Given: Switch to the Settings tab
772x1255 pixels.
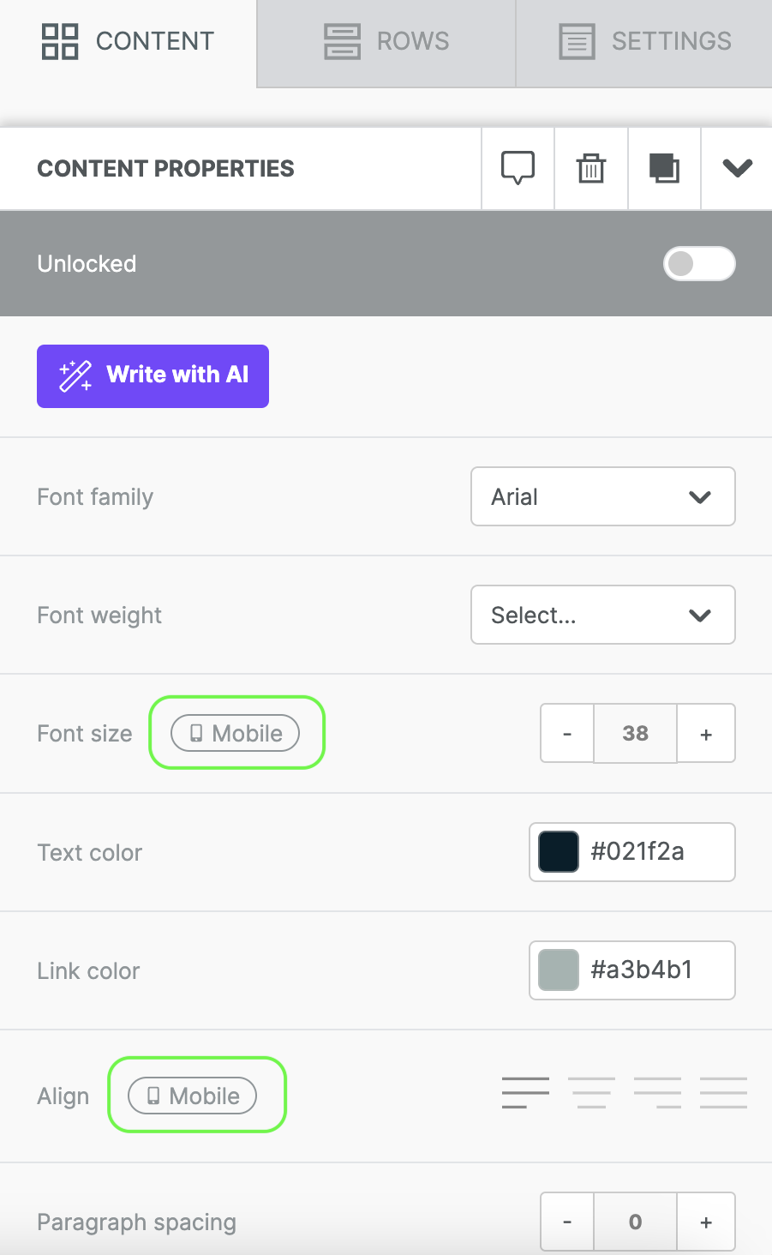Looking at the screenshot, I should 644,41.
